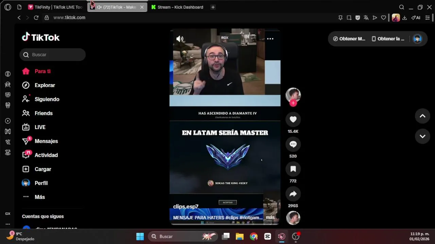435x244 pixels.
Task: Start the browser snapshot capture tool
Action: 349,18
